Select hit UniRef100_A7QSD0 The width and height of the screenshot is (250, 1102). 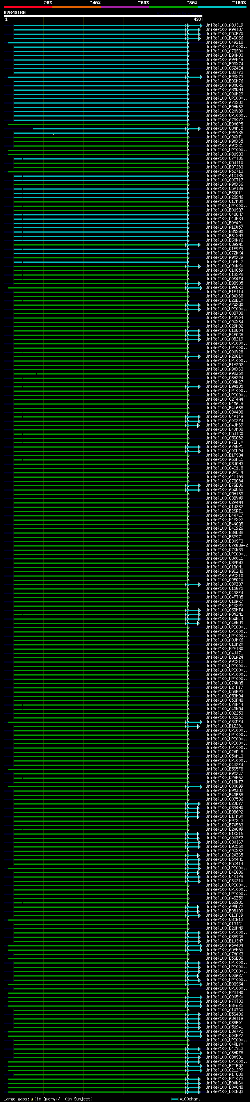point(224,51)
